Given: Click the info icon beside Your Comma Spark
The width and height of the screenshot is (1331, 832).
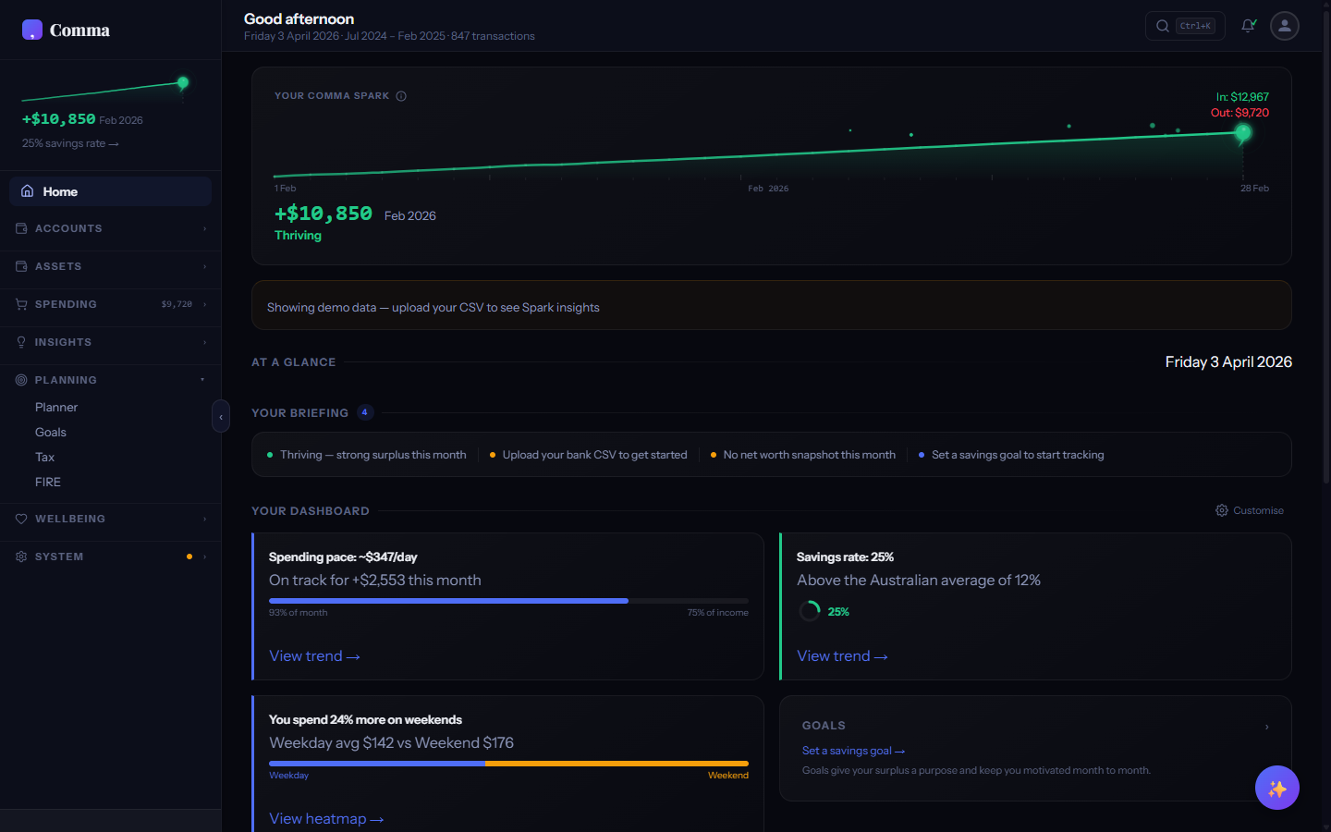Looking at the screenshot, I should (x=401, y=95).
